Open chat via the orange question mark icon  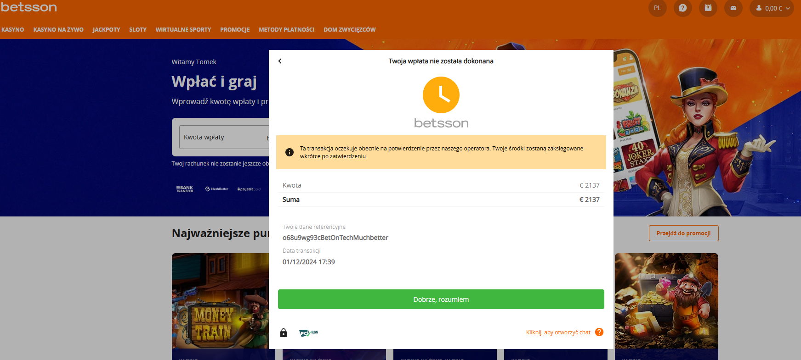pyautogui.click(x=599, y=332)
